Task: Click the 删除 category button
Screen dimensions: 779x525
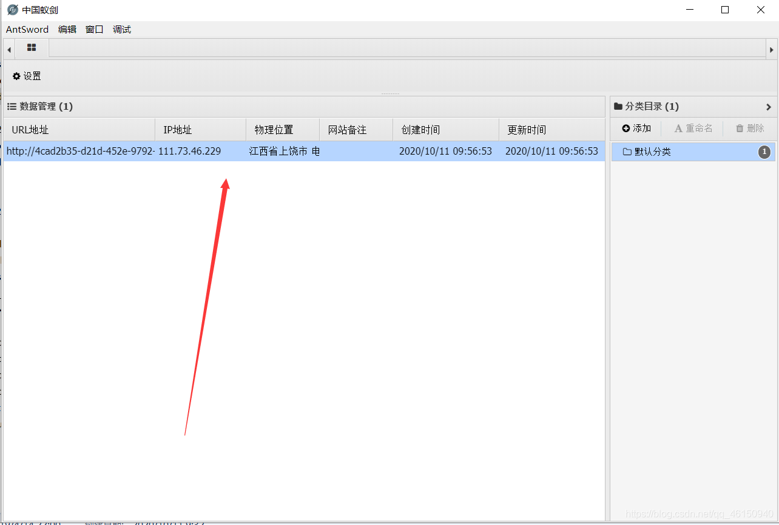Action: pyautogui.click(x=750, y=129)
